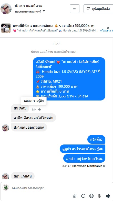The image size is (113, 201).
Task: Reply to the สนใจคับ message
Action: pos(39,109)
